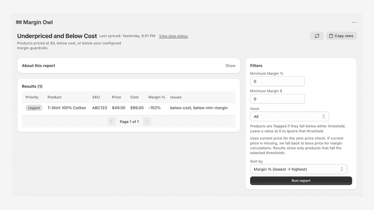
Task: Show the About this report section
Action: 230,65
